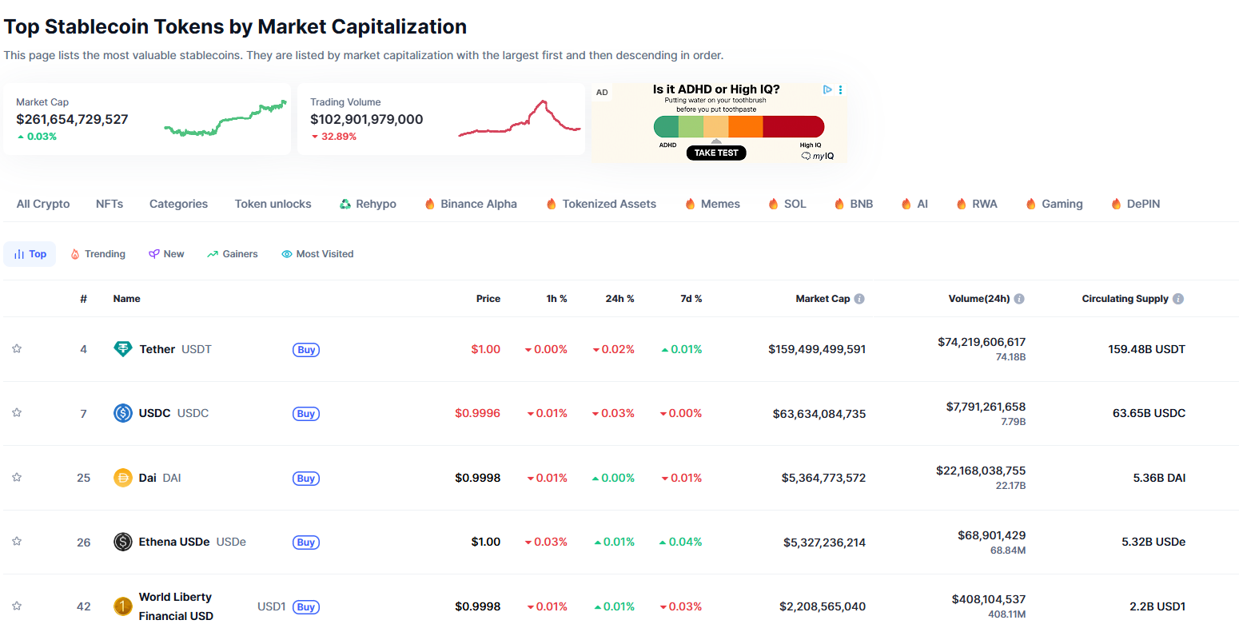Click the info icon beside Market Cap header
Viewport: 1239px width, 628px height.
(859, 299)
